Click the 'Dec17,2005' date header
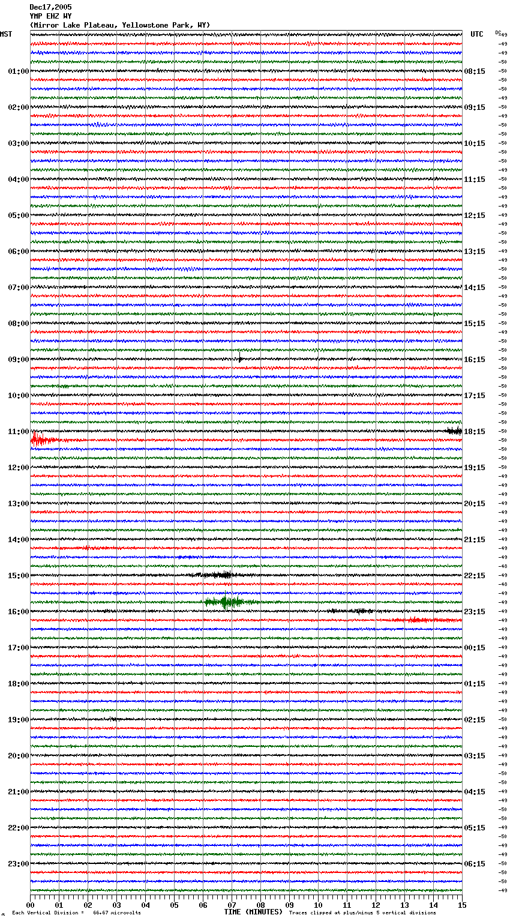The image size is (510, 921). 50,7
